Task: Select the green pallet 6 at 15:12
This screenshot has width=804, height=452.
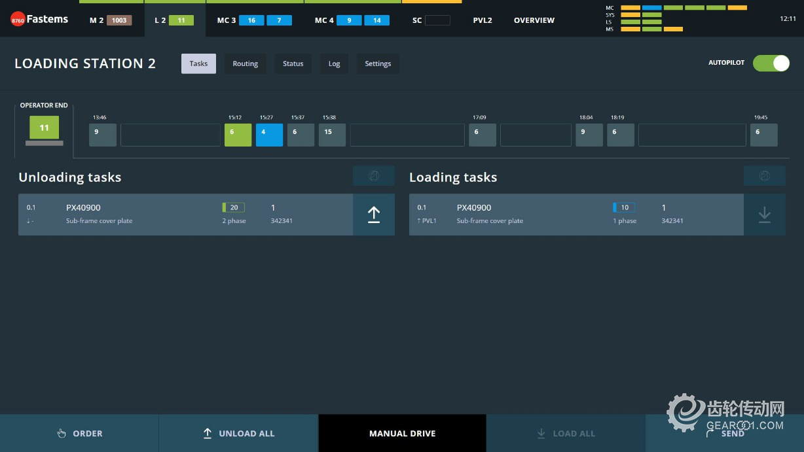Action: [x=238, y=135]
